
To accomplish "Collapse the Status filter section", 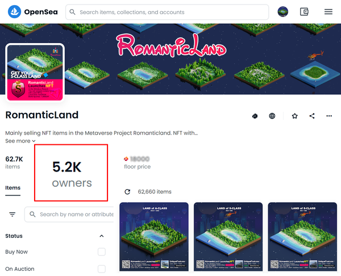I will coord(102,236).
